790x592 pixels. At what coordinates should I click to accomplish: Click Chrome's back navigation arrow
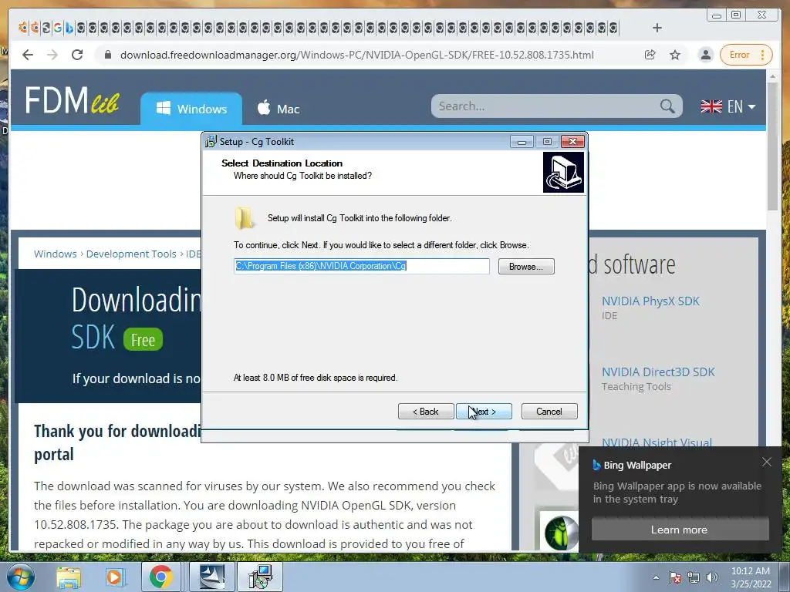(28, 55)
